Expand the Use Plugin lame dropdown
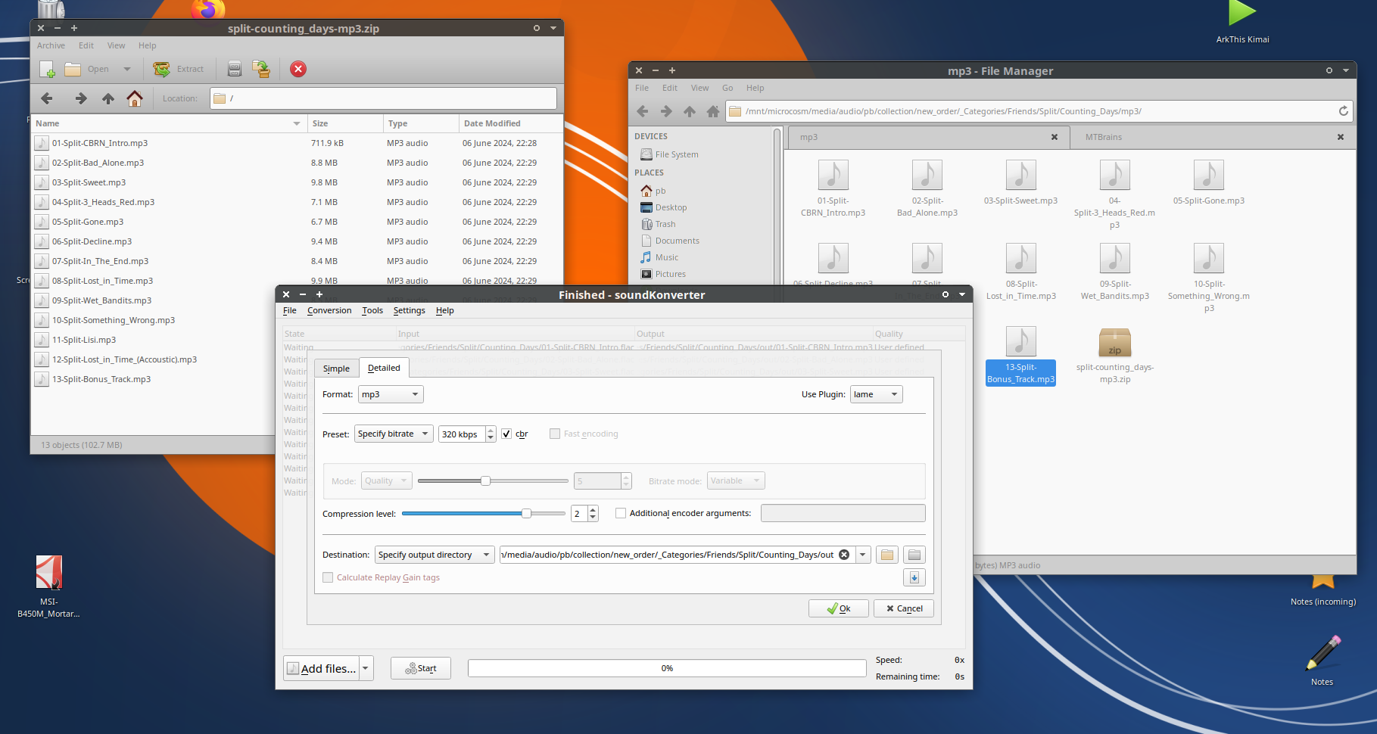This screenshot has width=1377, height=734. coord(876,394)
